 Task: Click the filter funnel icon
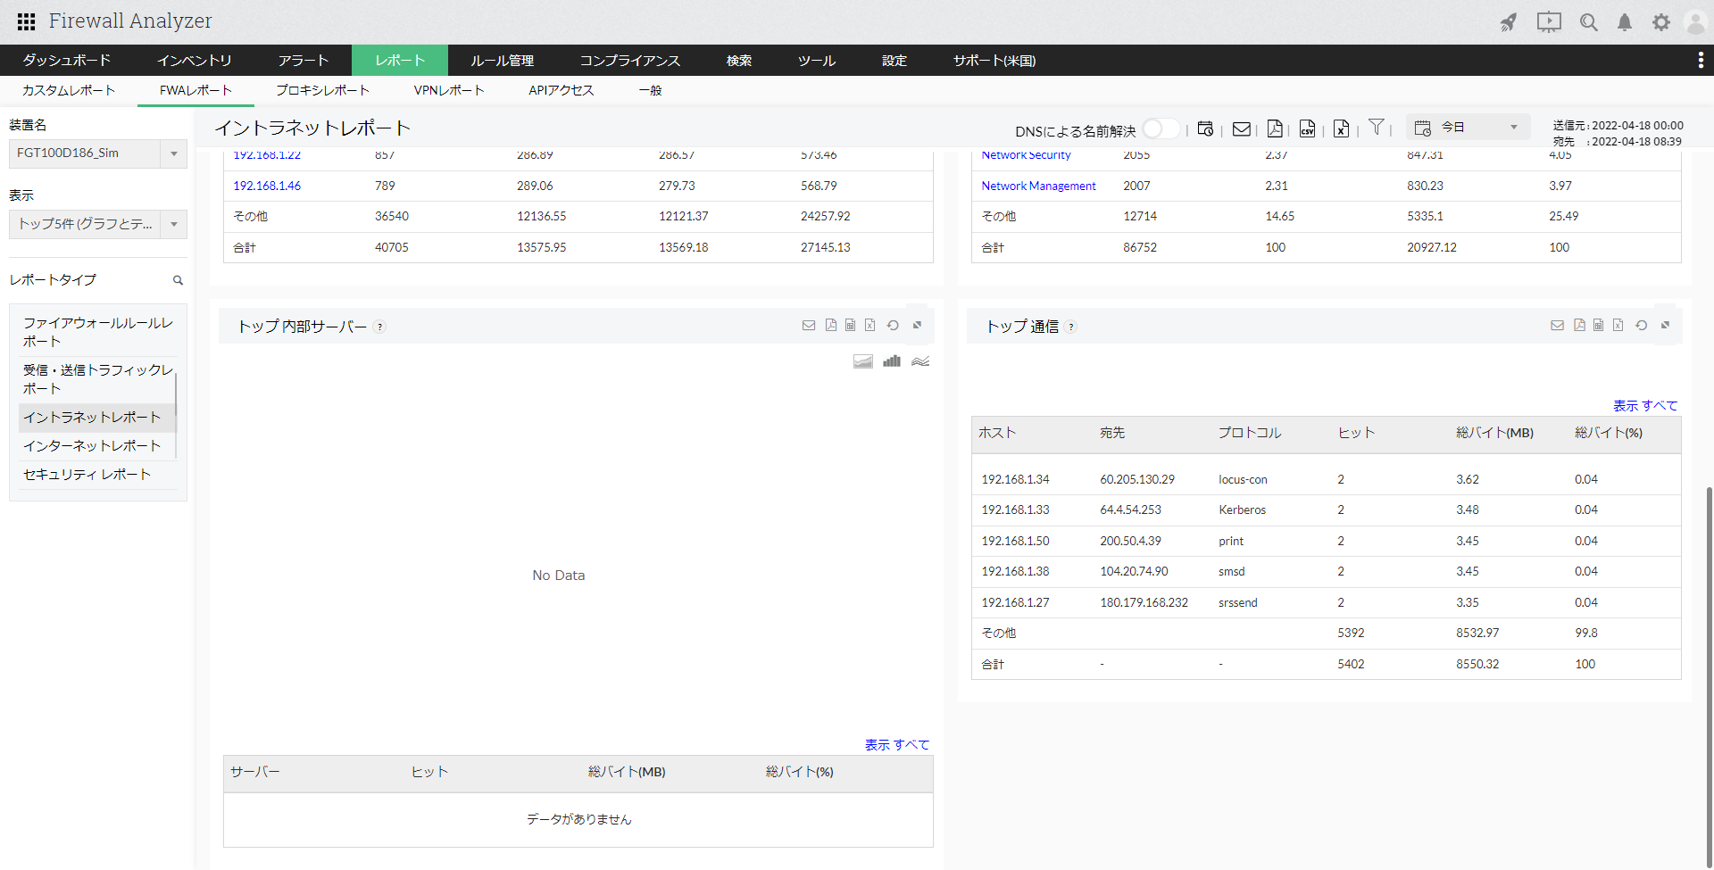click(1377, 128)
